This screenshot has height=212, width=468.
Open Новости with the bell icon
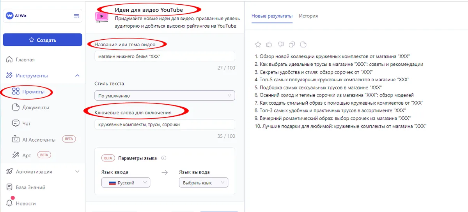pyautogui.click(x=10, y=203)
